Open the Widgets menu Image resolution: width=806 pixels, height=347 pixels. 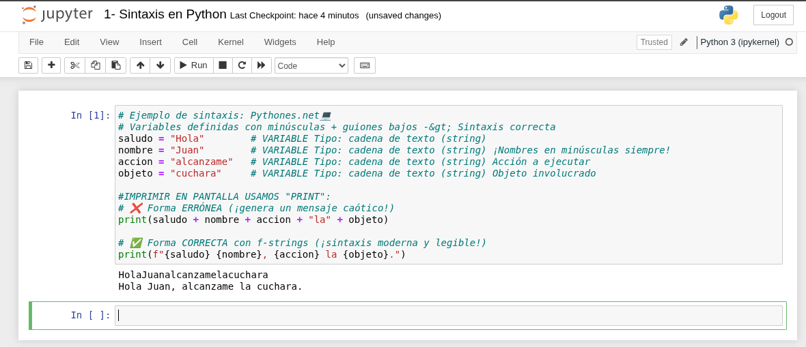(280, 42)
